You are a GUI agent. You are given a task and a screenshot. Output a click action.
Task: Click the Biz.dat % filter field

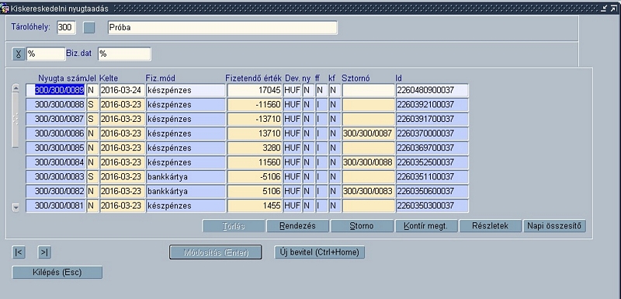124,54
